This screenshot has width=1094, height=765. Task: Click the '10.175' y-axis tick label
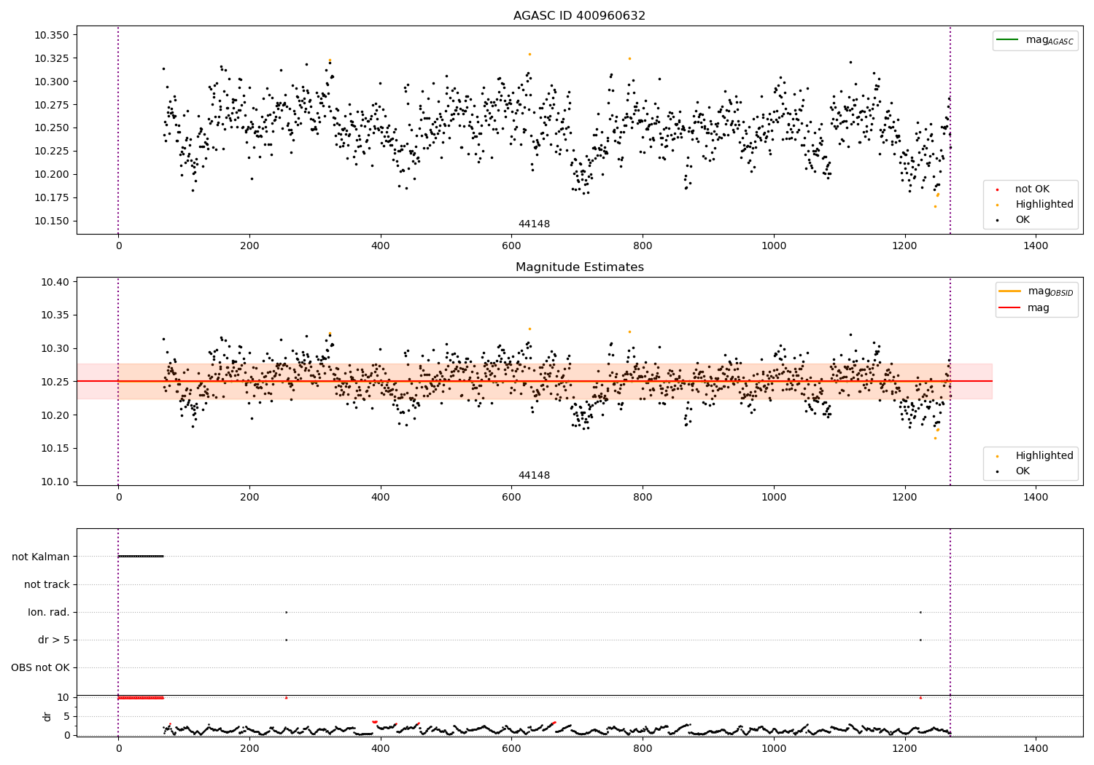coord(51,197)
